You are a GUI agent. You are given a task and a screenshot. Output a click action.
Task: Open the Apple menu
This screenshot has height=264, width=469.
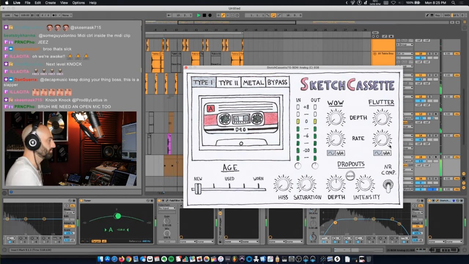7,3
